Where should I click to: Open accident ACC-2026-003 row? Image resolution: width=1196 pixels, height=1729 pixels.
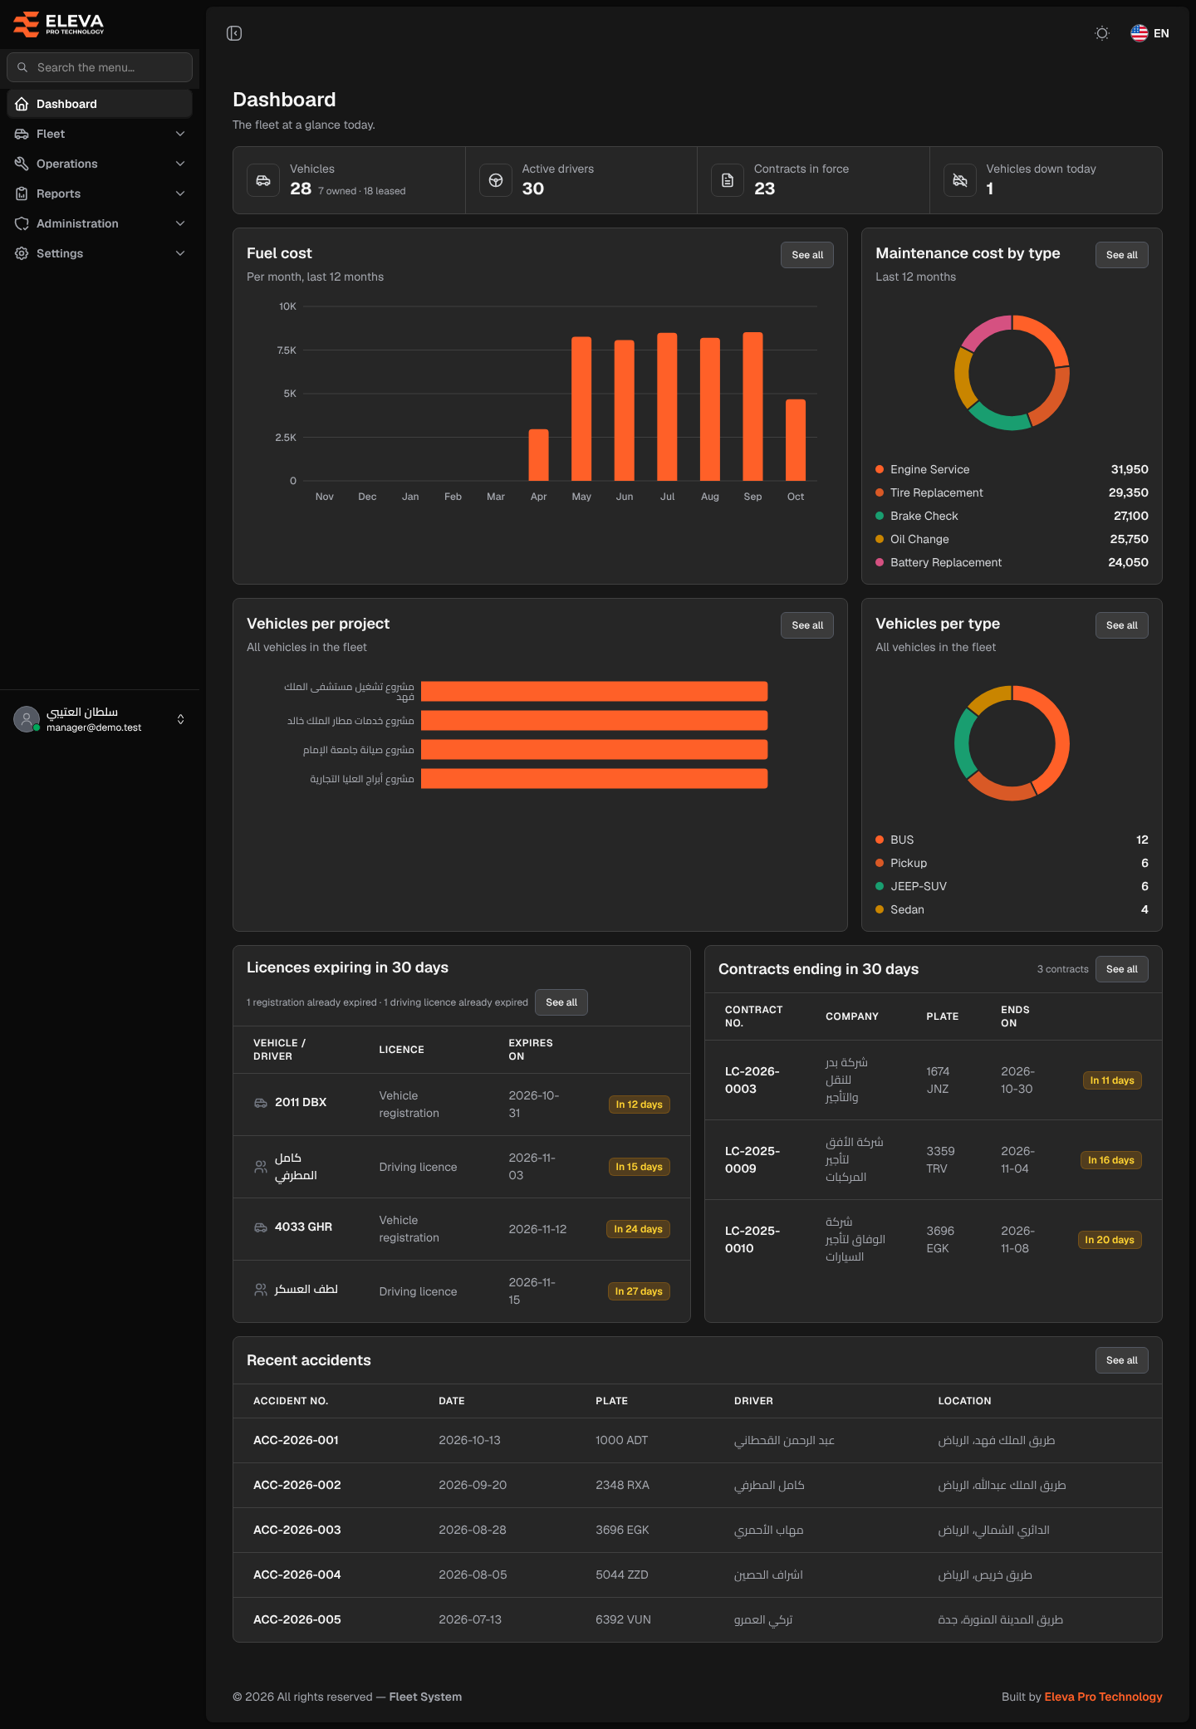(698, 1530)
